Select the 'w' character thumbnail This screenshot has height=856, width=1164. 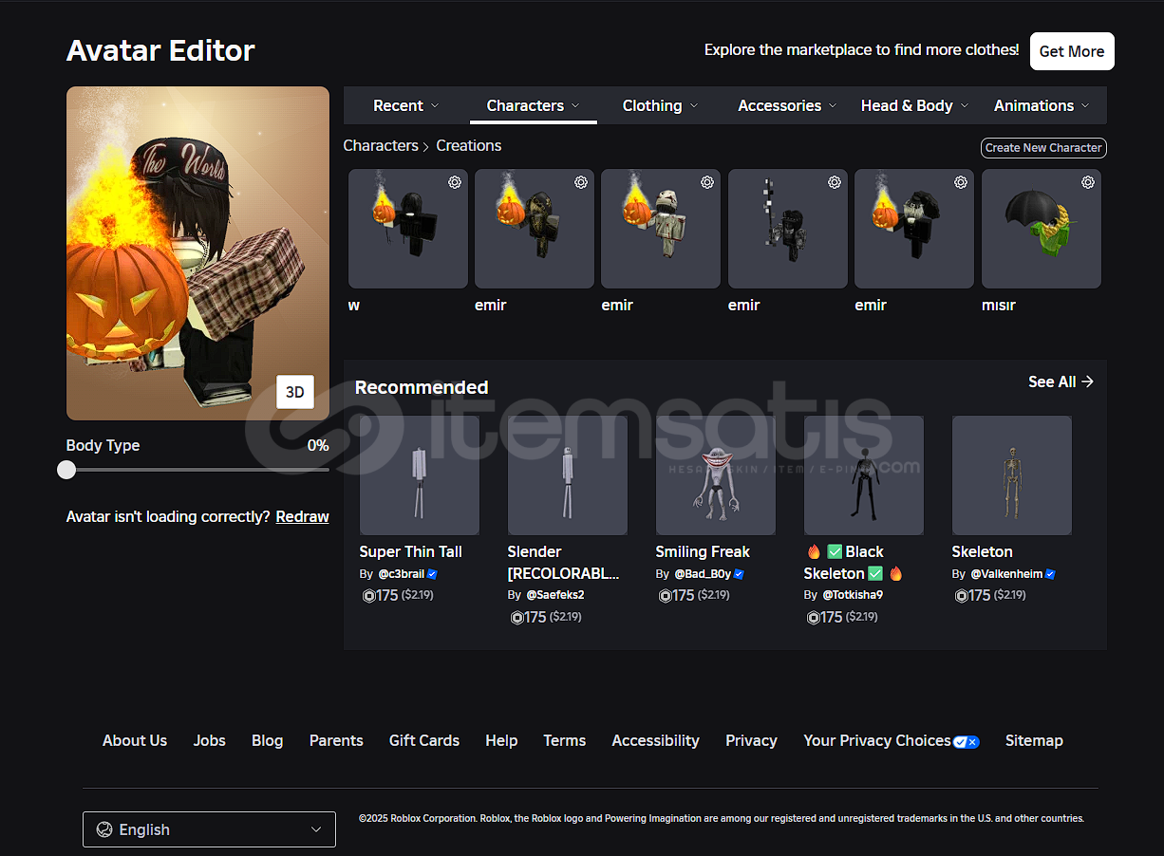(408, 229)
